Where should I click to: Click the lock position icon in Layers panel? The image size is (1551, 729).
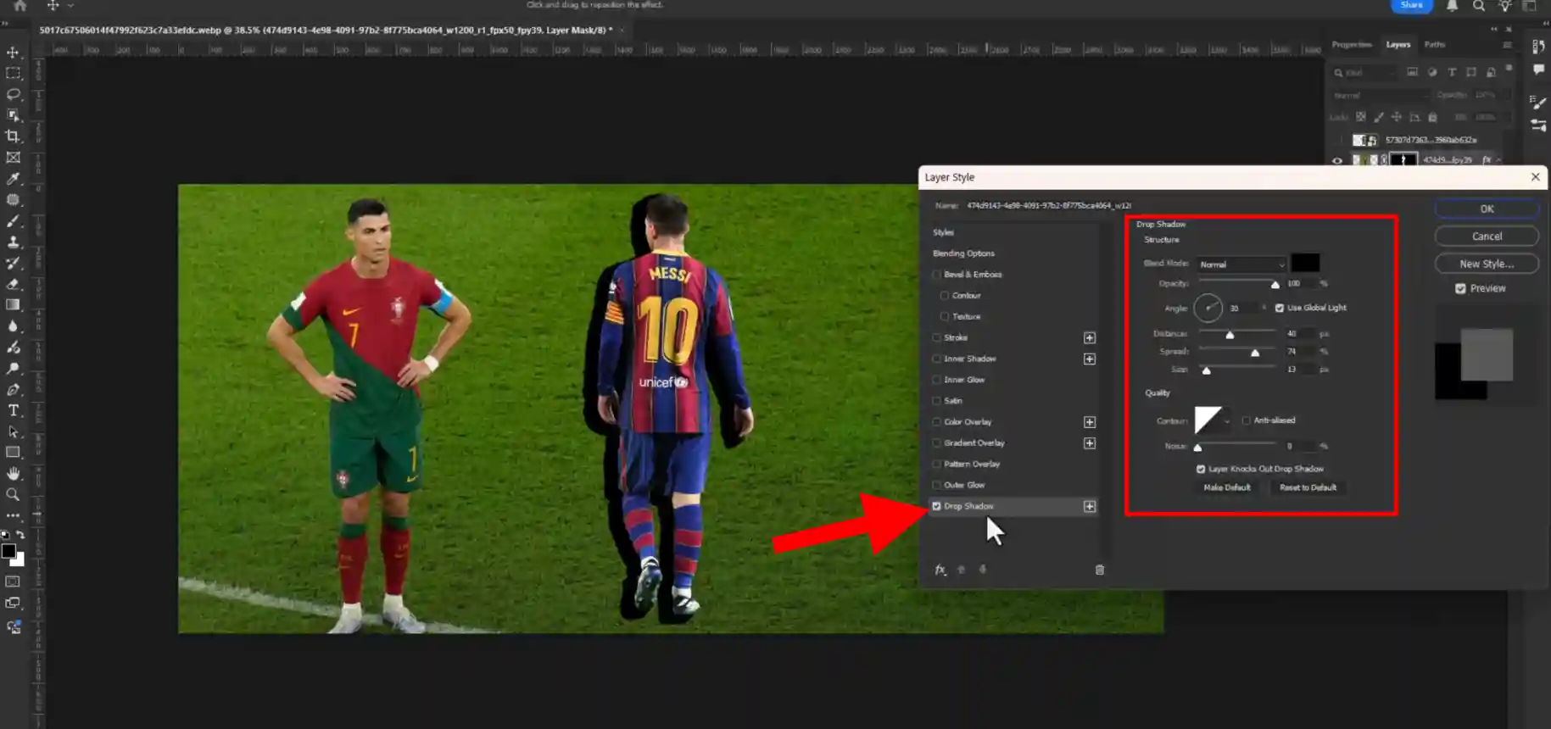(1396, 117)
